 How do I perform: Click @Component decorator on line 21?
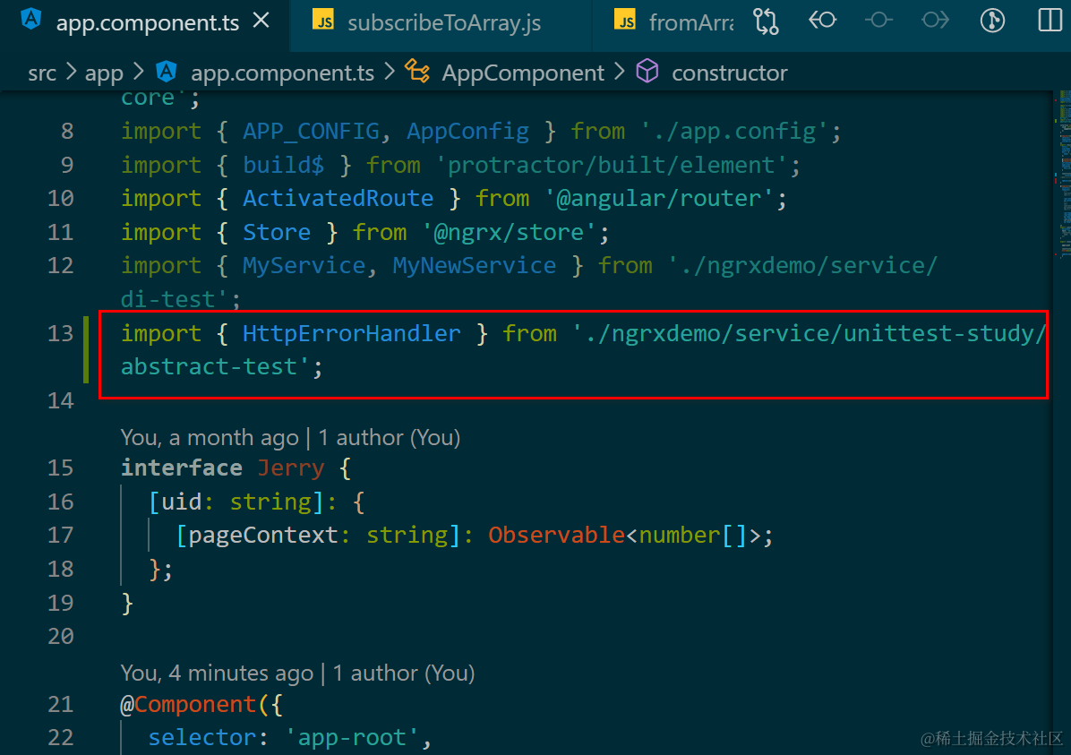coord(188,705)
